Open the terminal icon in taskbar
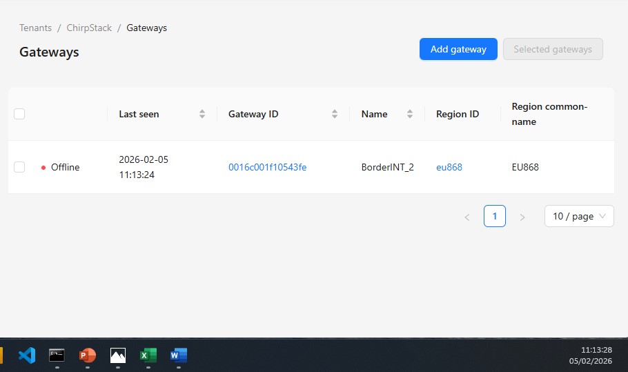The height and width of the screenshot is (372, 628). click(57, 355)
